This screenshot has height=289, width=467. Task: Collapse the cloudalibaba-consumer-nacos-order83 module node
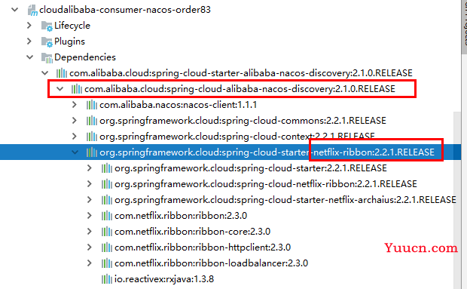[14, 10]
